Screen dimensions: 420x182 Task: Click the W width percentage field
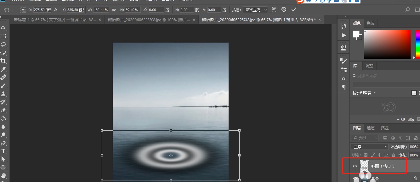click(101, 10)
